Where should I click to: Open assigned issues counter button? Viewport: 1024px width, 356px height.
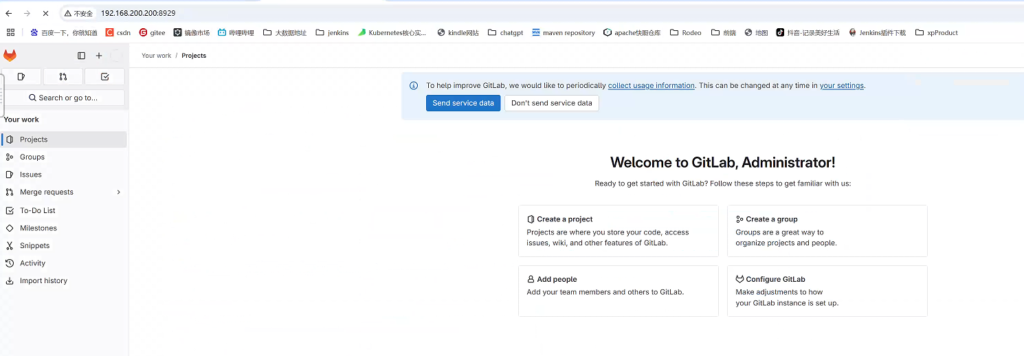click(x=21, y=76)
